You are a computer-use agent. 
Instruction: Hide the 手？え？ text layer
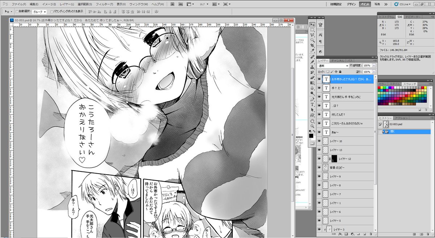coord(319,88)
